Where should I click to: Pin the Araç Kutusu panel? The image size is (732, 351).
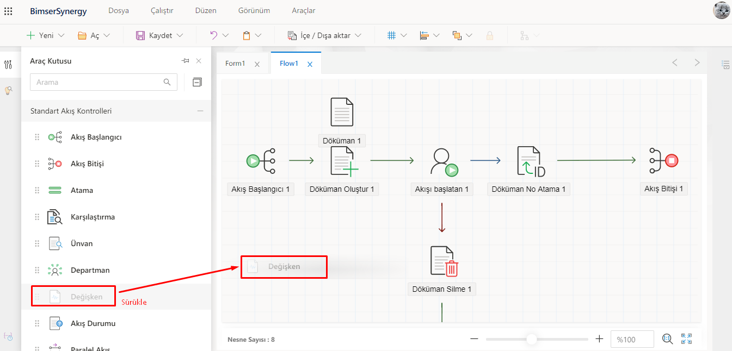[185, 61]
